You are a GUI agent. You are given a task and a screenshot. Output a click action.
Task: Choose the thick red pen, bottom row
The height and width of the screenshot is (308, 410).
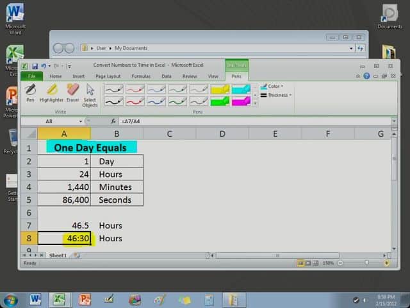click(135, 101)
